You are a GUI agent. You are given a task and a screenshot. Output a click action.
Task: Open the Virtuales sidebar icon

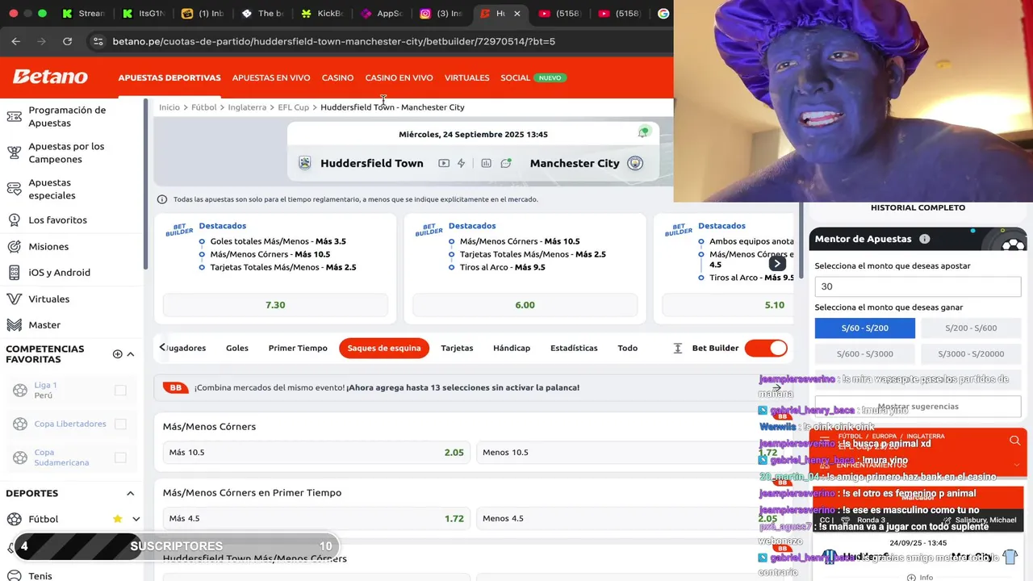click(14, 299)
